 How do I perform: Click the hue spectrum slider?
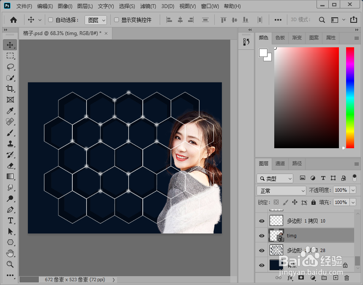pos(350,98)
